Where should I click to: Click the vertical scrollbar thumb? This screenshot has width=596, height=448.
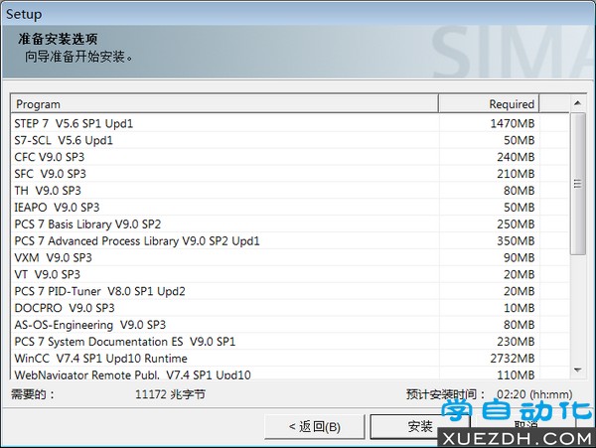tap(577, 184)
